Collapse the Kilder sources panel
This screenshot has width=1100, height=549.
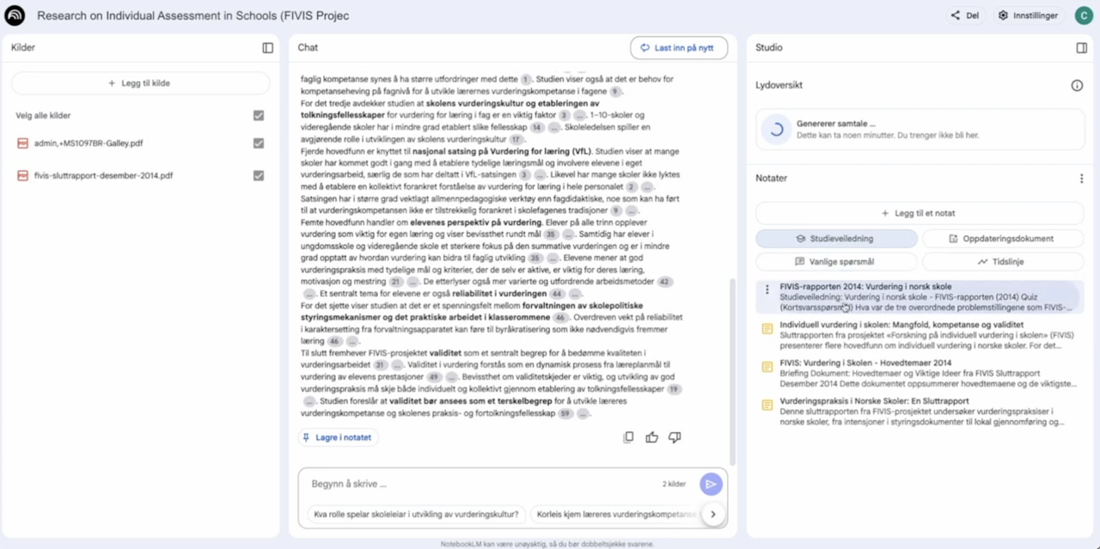click(268, 48)
